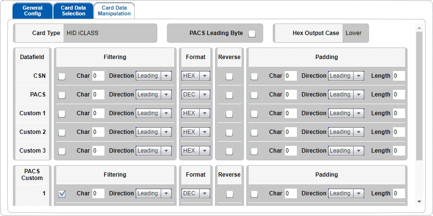The image size is (433, 216).
Task: Expand Custom 1 Padding Direction dropdown
Action: pyautogui.click(x=346, y=113)
